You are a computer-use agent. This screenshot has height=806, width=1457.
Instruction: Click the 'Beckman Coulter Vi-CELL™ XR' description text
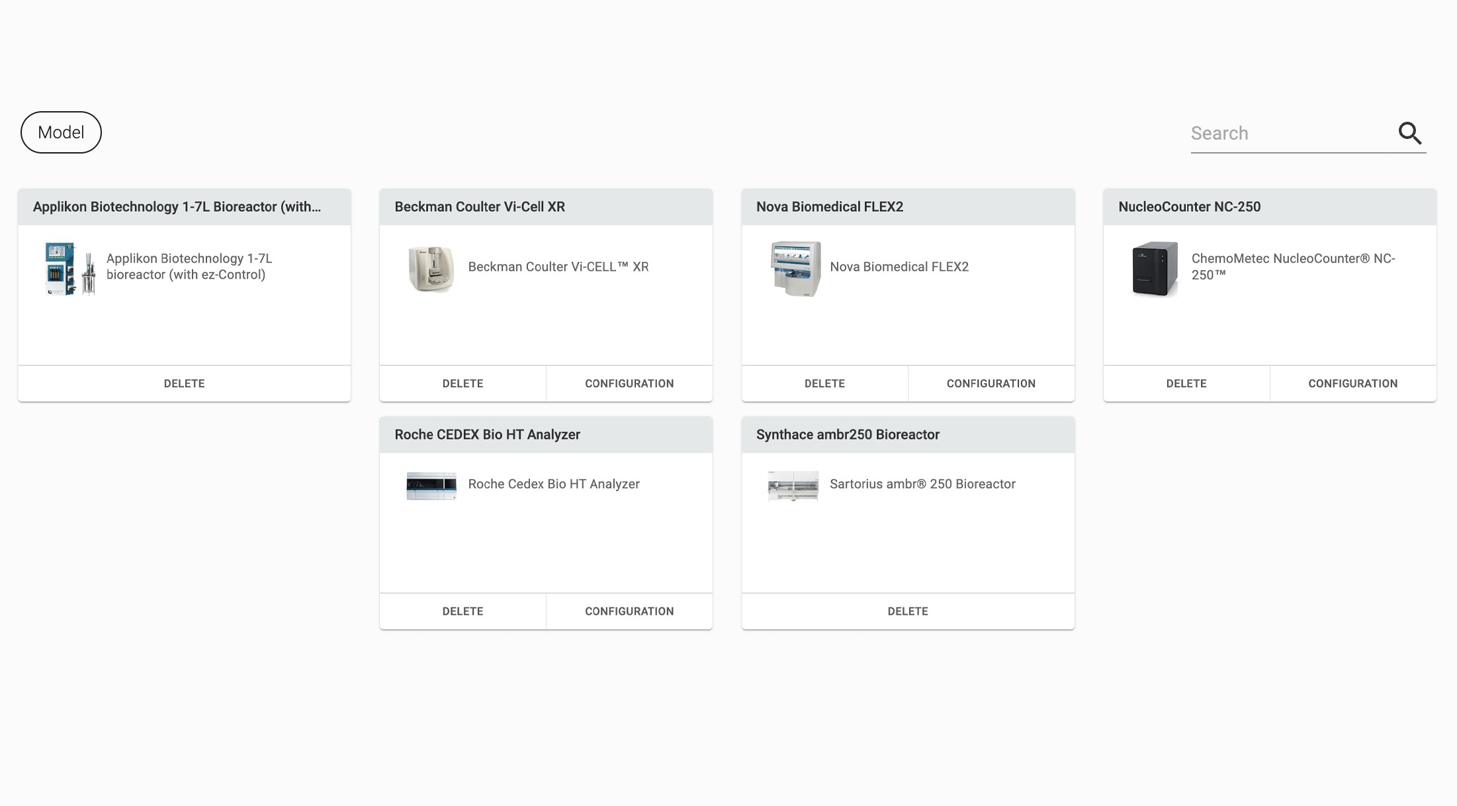tap(558, 267)
